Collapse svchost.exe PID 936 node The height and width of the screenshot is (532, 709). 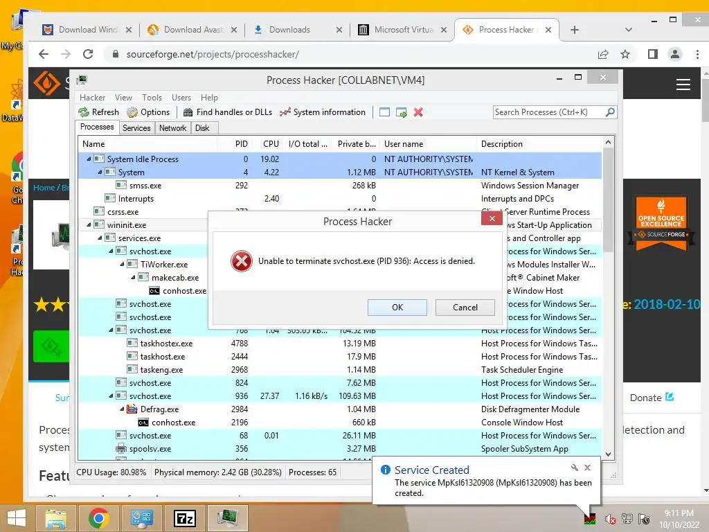pos(111,396)
